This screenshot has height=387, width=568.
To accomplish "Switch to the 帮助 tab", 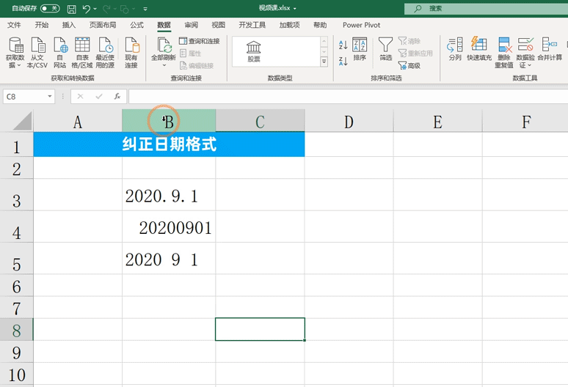I will 320,25.
